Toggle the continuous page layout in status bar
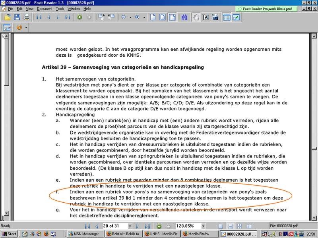This screenshot has width=318, height=238. 230,226
